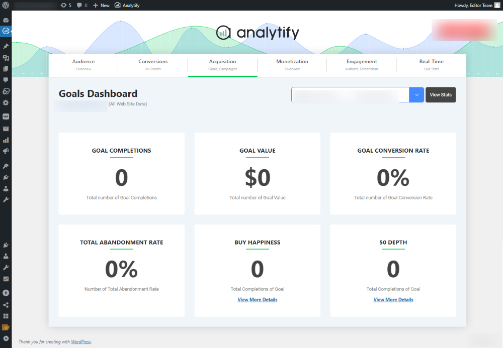The height and width of the screenshot is (348, 503).
Task: Open the Engagement Authors, Dimensions tab
Action: tap(362, 65)
